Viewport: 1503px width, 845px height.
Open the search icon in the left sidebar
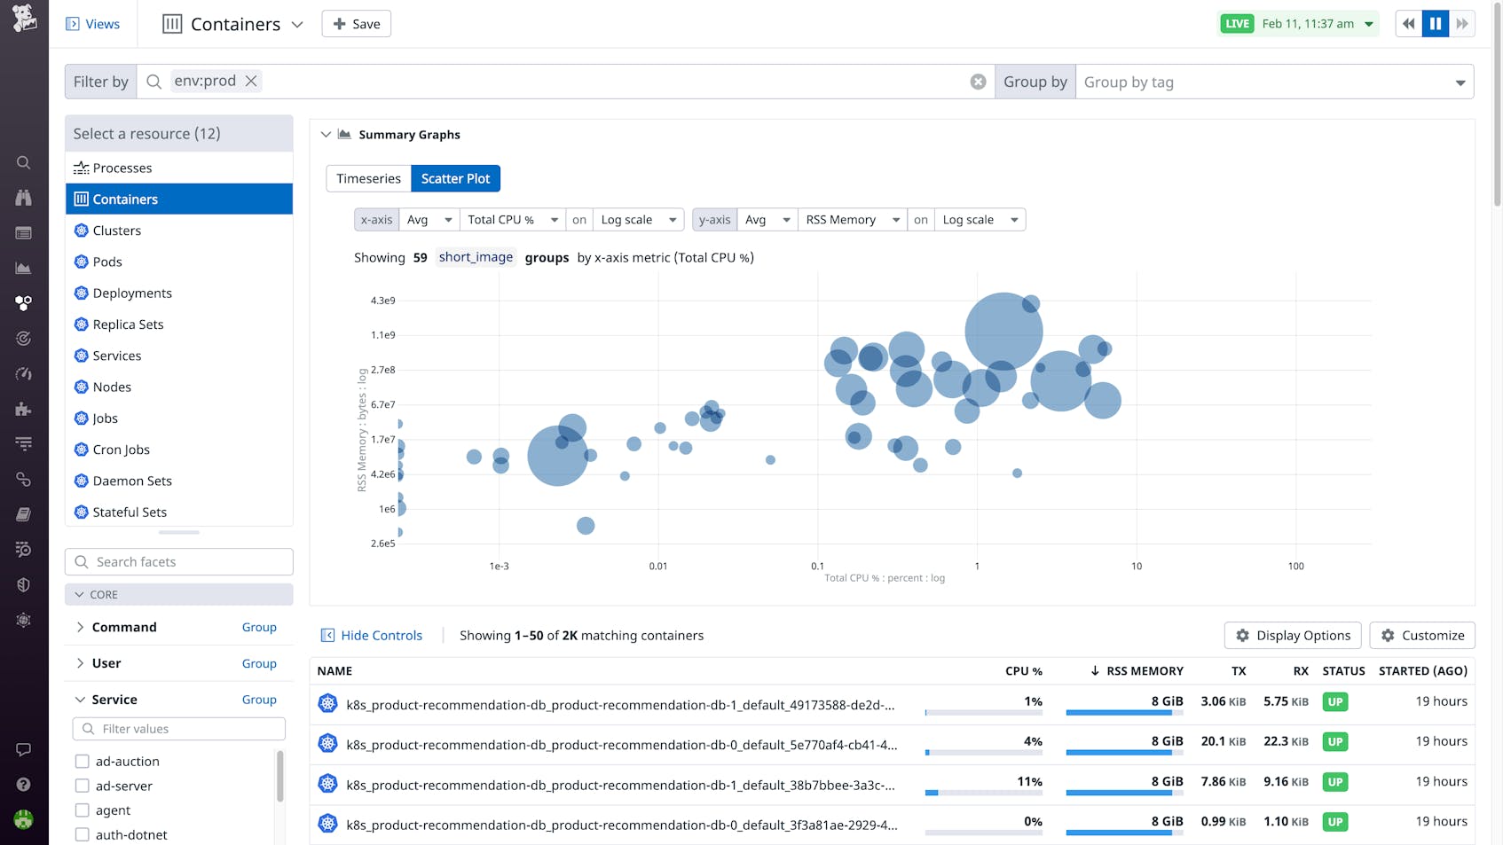point(23,162)
